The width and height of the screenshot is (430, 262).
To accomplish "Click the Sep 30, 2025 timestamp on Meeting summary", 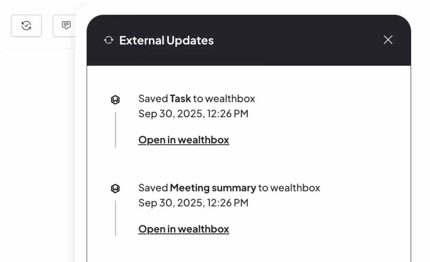I will click(193, 203).
